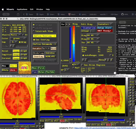
Task: Expand the Define OverLay panel
Action: (x=45, y=36)
